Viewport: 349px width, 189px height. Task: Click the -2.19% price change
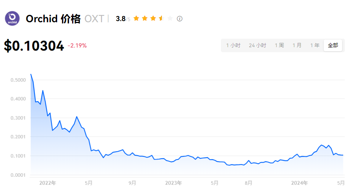[77, 46]
